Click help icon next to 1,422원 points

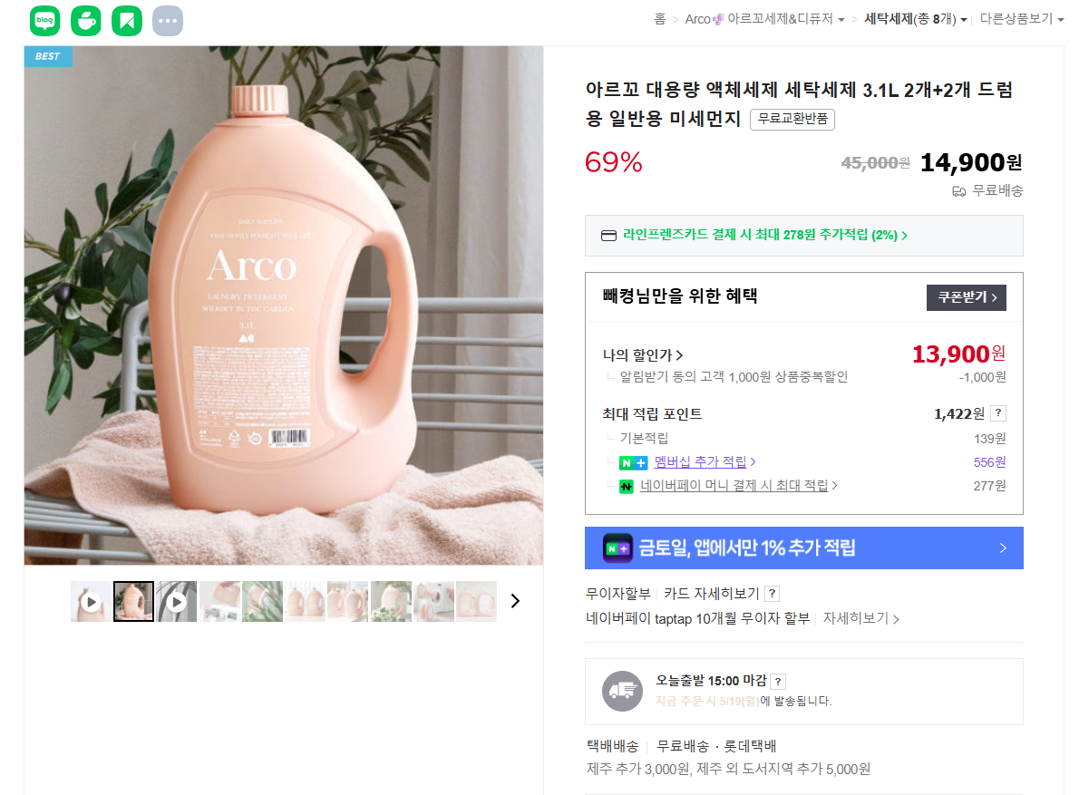[998, 413]
